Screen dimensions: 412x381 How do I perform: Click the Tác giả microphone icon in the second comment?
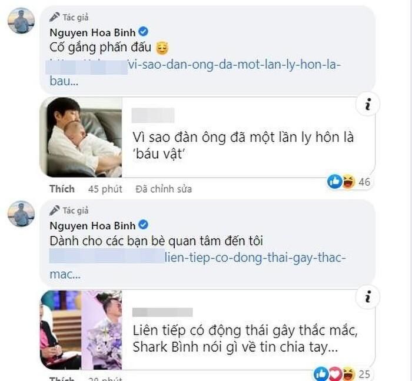(x=54, y=210)
